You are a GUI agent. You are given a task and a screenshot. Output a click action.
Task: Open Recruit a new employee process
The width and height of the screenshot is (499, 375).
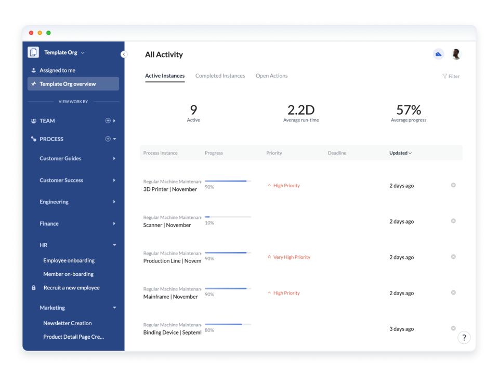pyautogui.click(x=72, y=288)
